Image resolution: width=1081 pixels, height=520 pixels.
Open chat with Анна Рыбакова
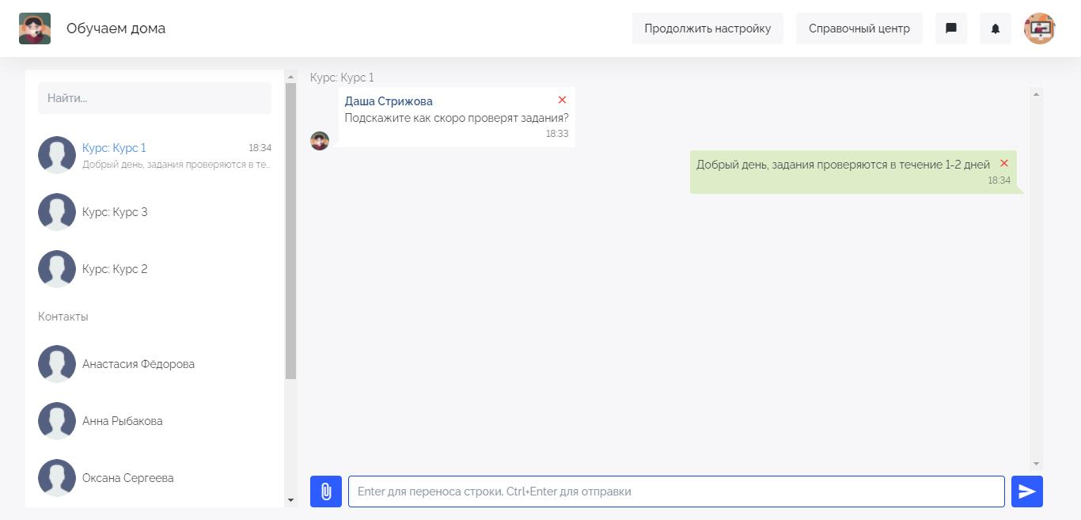(x=154, y=421)
